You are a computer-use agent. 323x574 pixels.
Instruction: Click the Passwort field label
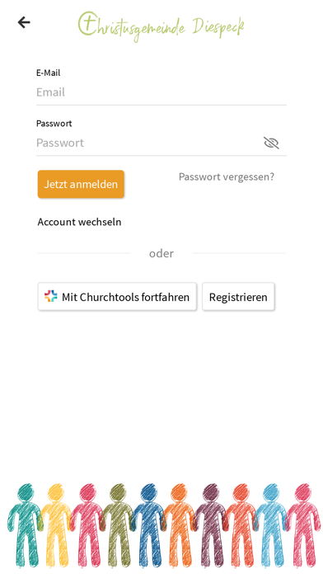click(54, 124)
